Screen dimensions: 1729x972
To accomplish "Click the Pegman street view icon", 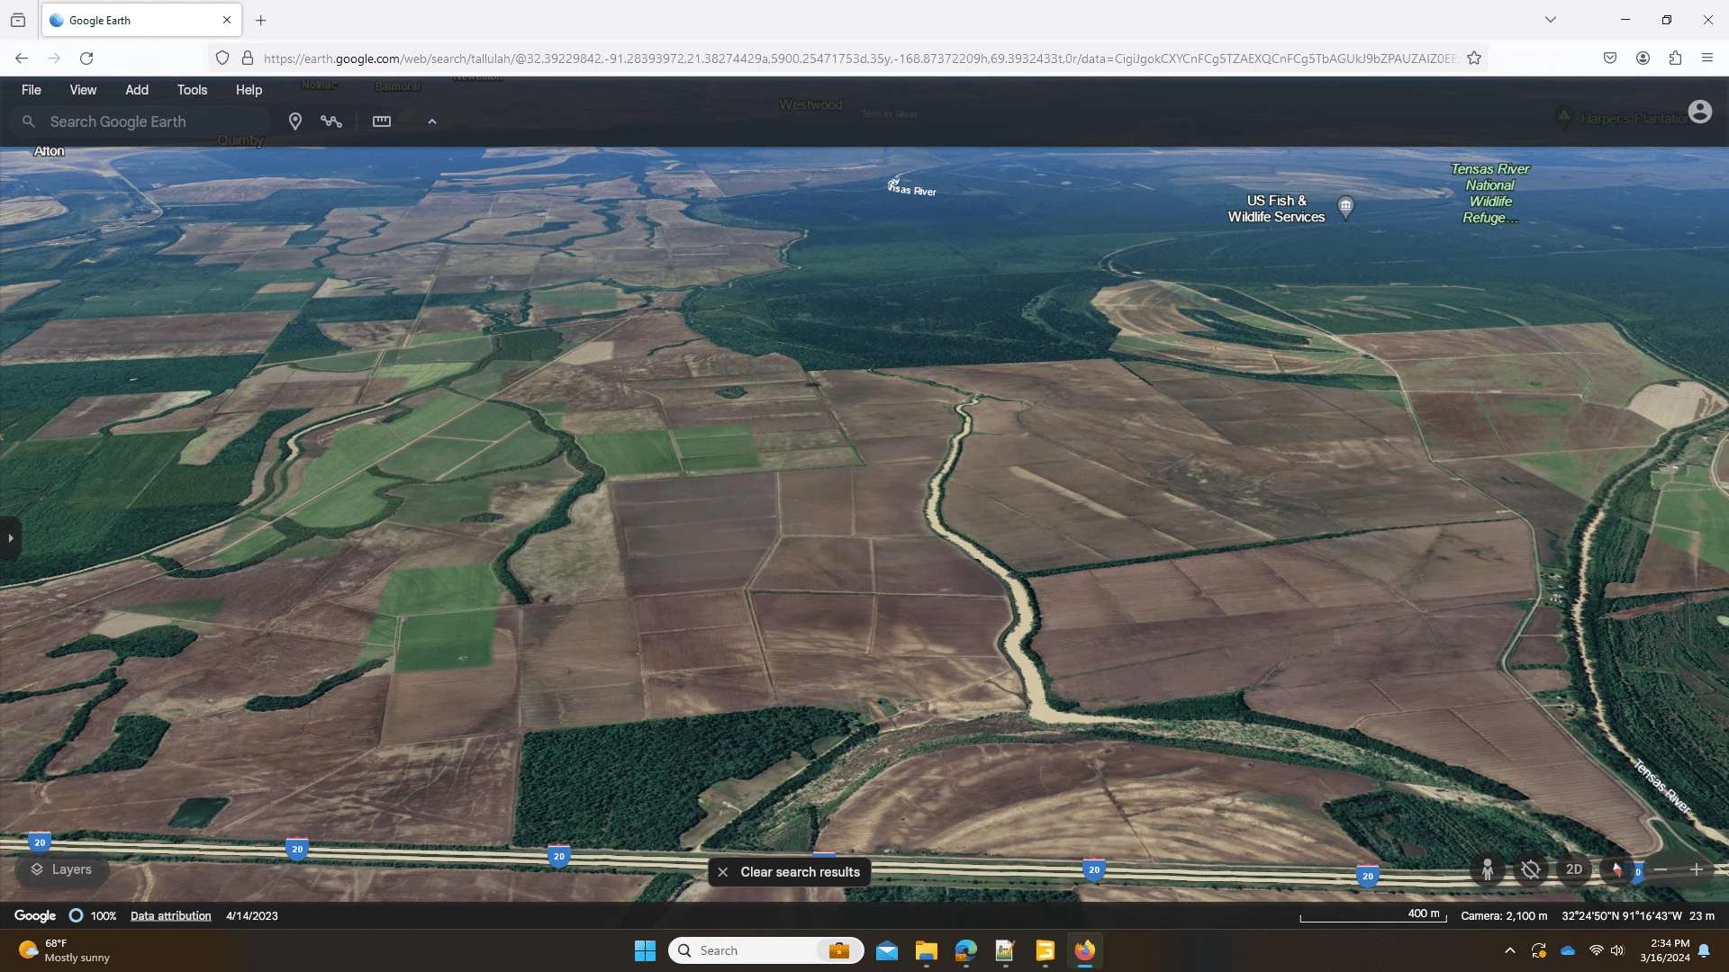I will coord(1488,869).
